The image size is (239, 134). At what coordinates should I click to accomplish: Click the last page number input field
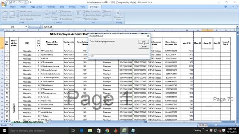coord(119,56)
